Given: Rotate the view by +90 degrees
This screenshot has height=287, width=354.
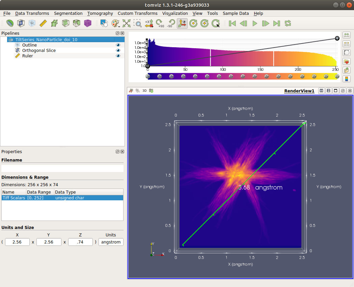Looking at the screenshot, I should 160,23.
